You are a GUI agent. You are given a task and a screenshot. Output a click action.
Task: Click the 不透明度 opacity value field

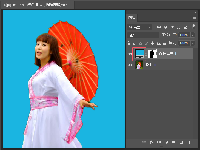click(184, 35)
